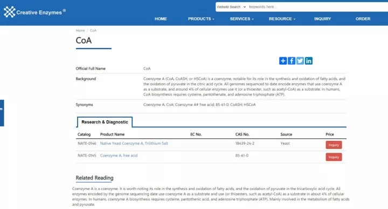Share page on Facebook

point(292,60)
